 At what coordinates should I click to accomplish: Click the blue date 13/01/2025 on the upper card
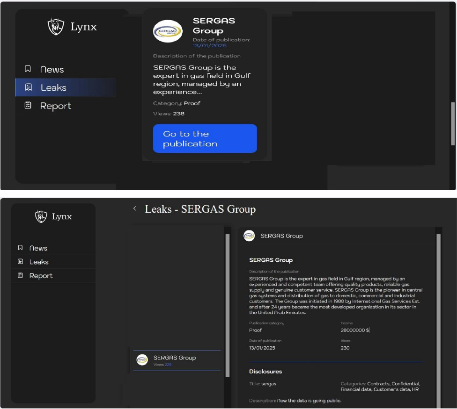pos(209,45)
